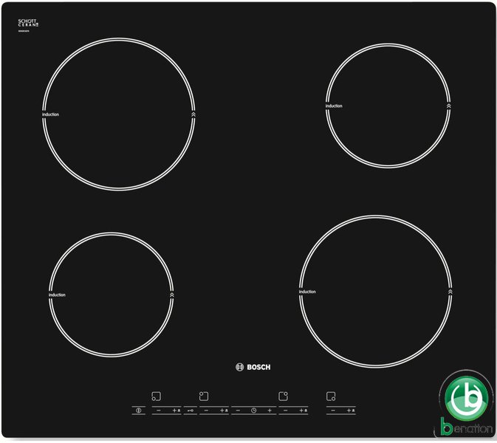The image size is (497, 443).
Task: Click the double chevron on bottom-right ring
Action: pyautogui.click(x=449, y=292)
